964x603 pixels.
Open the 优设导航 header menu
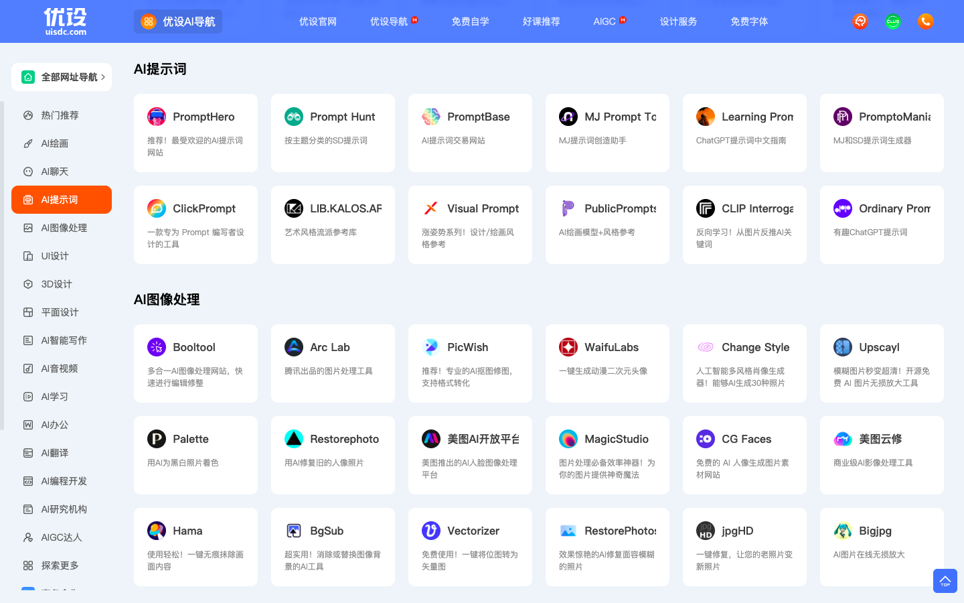(389, 21)
